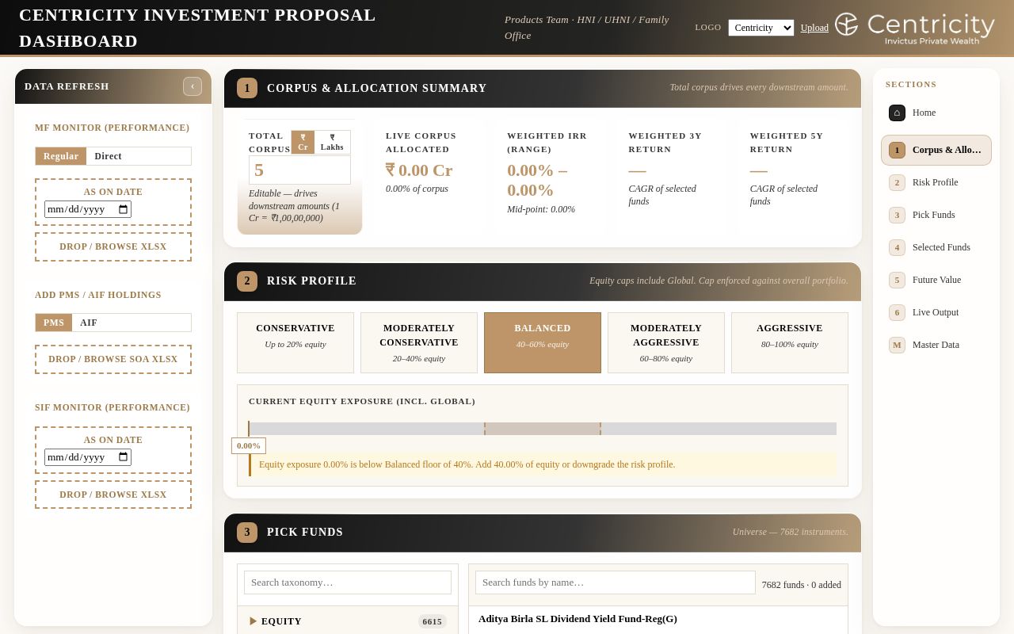Navigate to Risk Profile section
Screen dimensions: 1014x634
(936, 182)
